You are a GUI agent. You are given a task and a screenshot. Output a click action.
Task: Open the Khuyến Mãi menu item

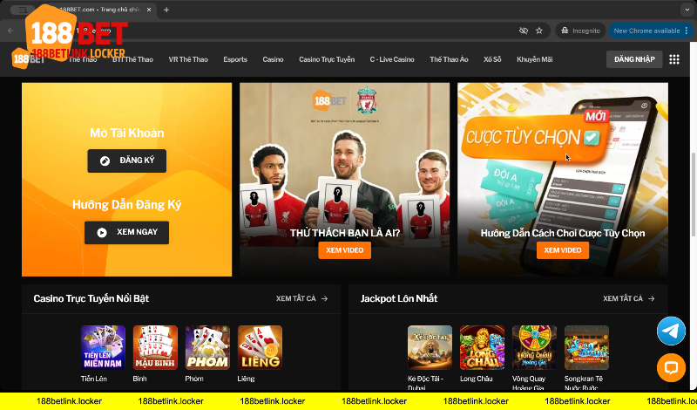click(535, 59)
